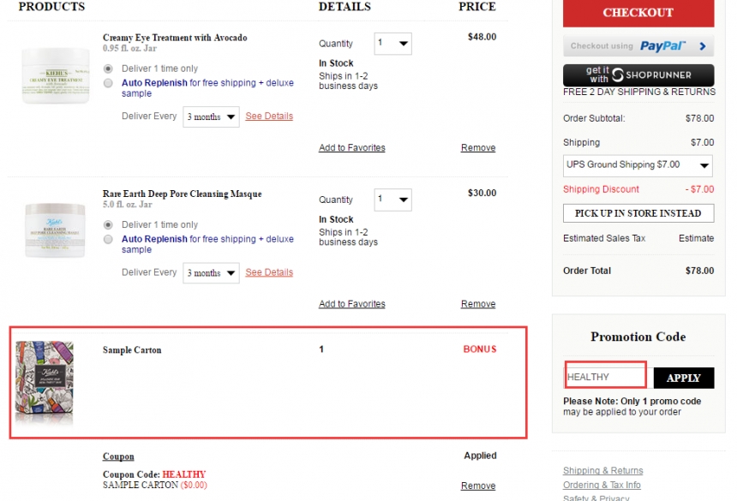Select Deliver 1 time only for Cleansing Masque

tap(108, 225)
